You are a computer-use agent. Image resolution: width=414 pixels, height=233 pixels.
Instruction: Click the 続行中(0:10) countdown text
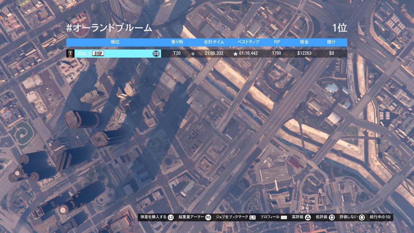pyautogui.click(x=380, y=217)
